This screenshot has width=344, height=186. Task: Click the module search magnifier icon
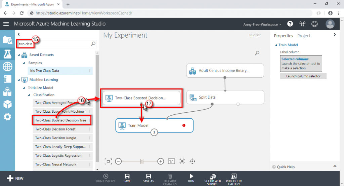[x=93, y=44]
